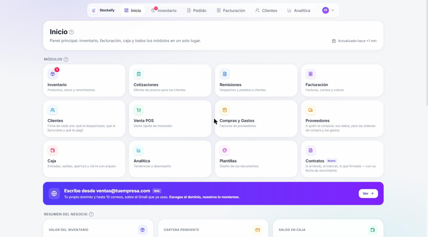This screenshot has height=237, width=428.
Task: Click the Stocksify logo icon
Action: click(x=93, y=11)
